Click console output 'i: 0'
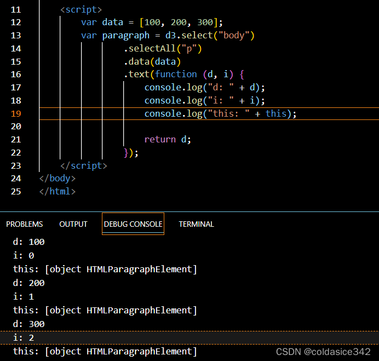This screenshot has width=379, height=361. point(24,256)
